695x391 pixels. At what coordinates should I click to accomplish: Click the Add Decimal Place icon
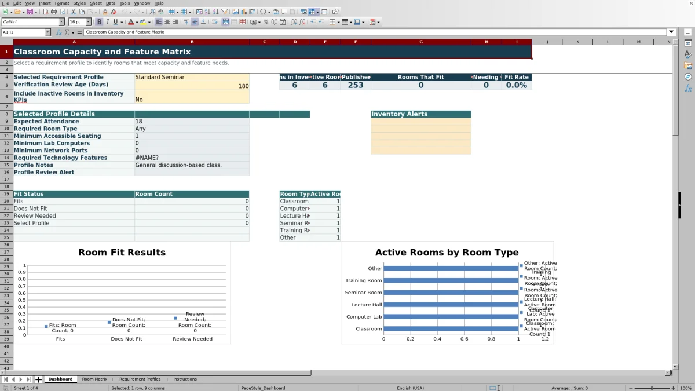click(x=294, y=22)
